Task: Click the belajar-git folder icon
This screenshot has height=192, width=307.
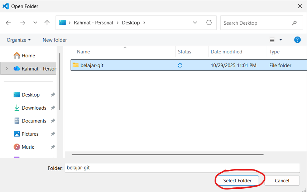Action: [x=76, y=65]
